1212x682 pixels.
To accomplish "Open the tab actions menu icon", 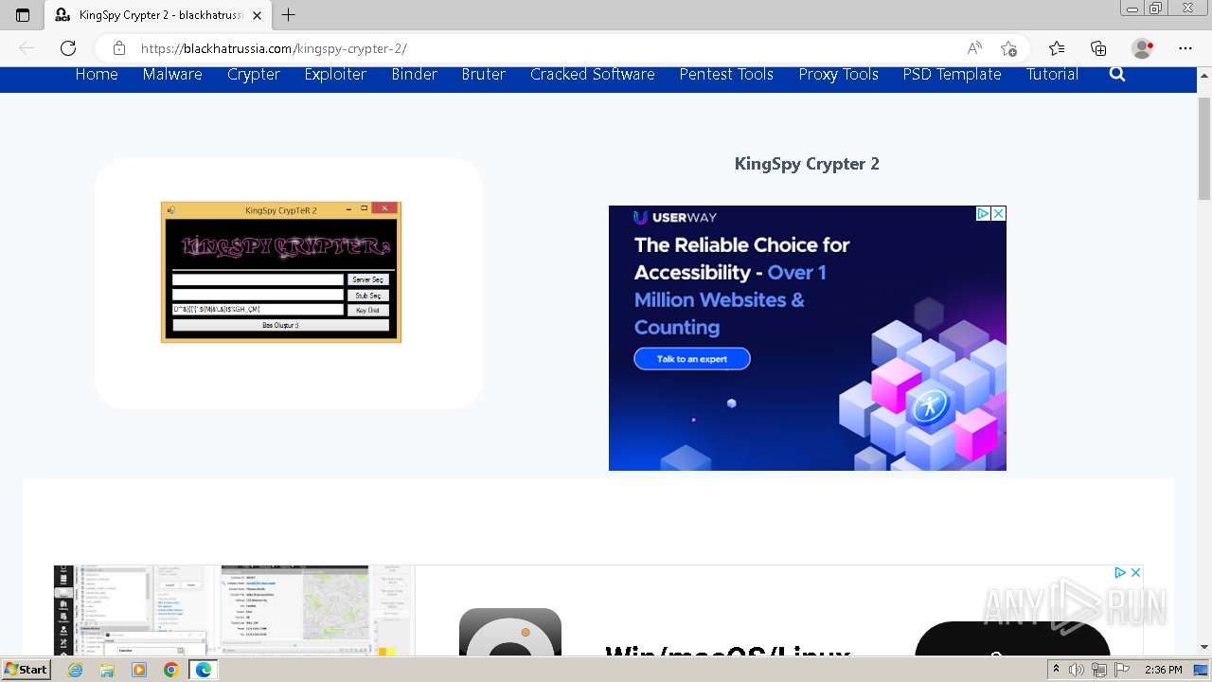I will pos(23,14).
